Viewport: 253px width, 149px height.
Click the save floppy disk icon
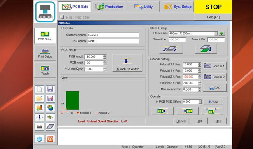click(x=50, y=89)
